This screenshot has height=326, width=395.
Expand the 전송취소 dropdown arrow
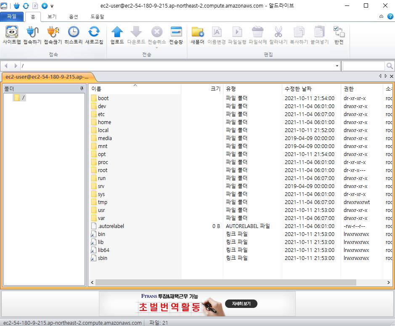156,48
